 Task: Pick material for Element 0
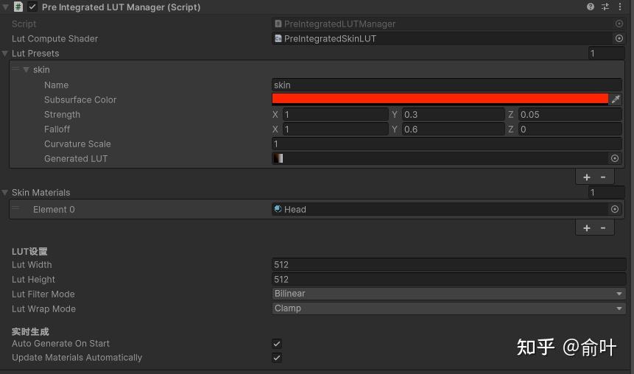[615, 209]
